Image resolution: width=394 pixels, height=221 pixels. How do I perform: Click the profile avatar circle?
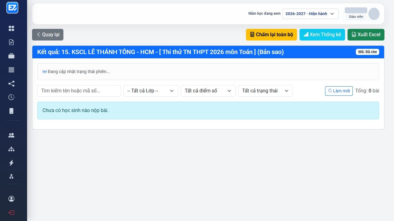(374, 14)
